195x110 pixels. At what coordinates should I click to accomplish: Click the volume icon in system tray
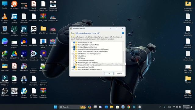pos(177,107)
